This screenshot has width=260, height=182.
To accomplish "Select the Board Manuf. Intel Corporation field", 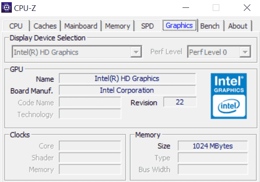I will [x=127, y=90].
